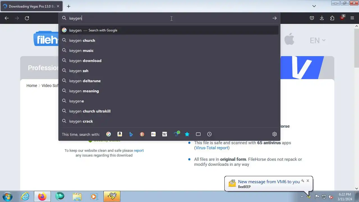This screenshot has width=359, height=202.
Task: Search only in Bookmarks star icon
Action: pyautogui.click(x=187, y=134)
